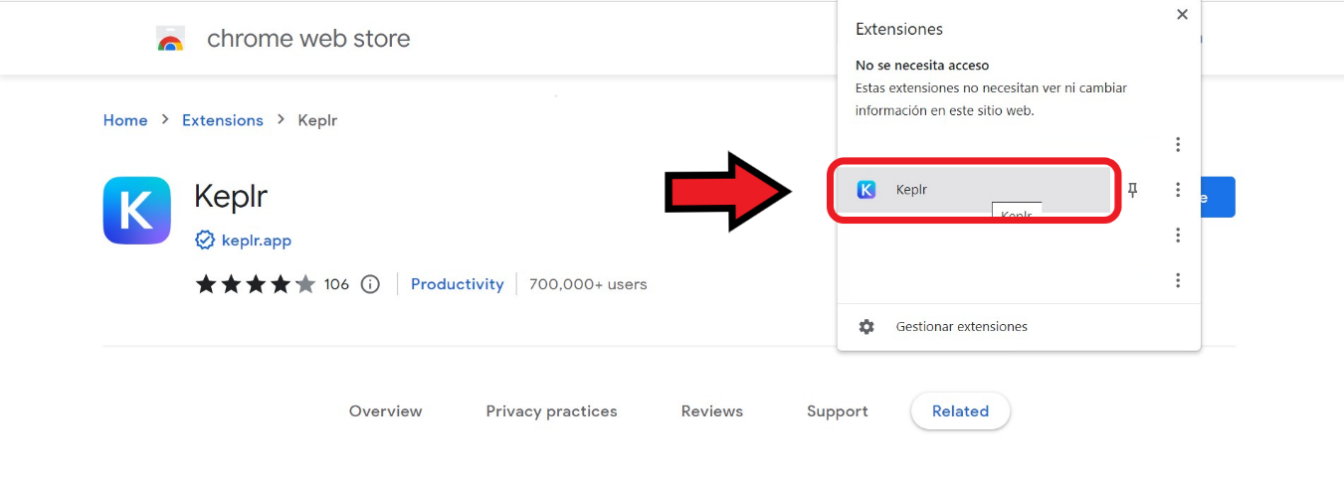Switch to the Overview tab
This screenshot has height=485, width=1344.
[x=385, y=411]
